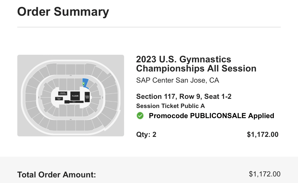Click the $1,172.00 ticket price
The width and height of the screenshot is (298, 183).
[263, 135]
